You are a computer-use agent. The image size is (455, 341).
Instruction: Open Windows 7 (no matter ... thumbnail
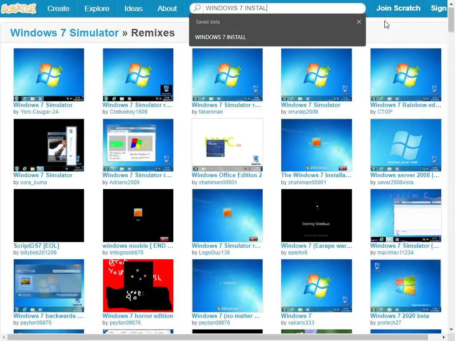coord(227,285)
